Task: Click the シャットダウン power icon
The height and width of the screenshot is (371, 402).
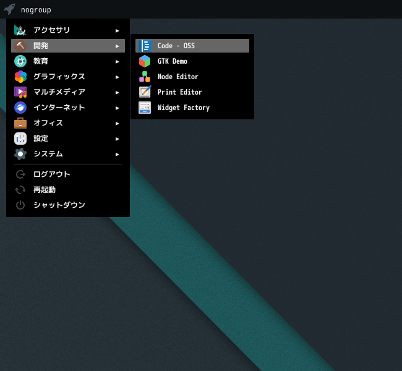Action: point(20,205)
